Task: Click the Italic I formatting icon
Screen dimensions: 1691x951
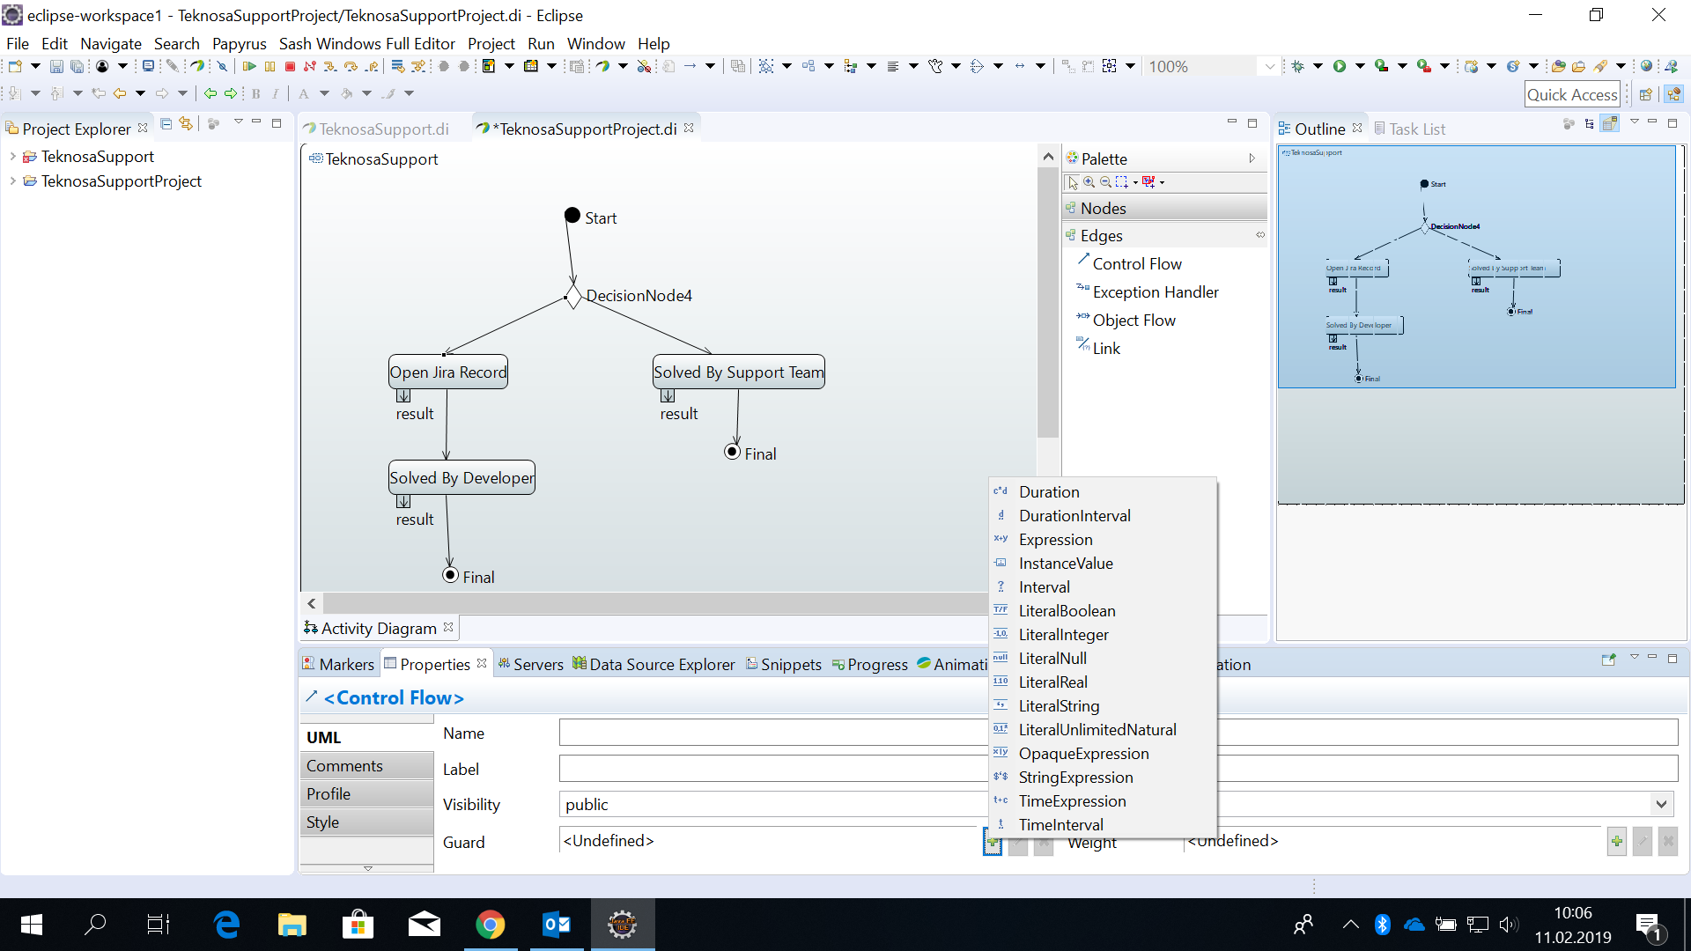Action: click(x=276, y=93)
